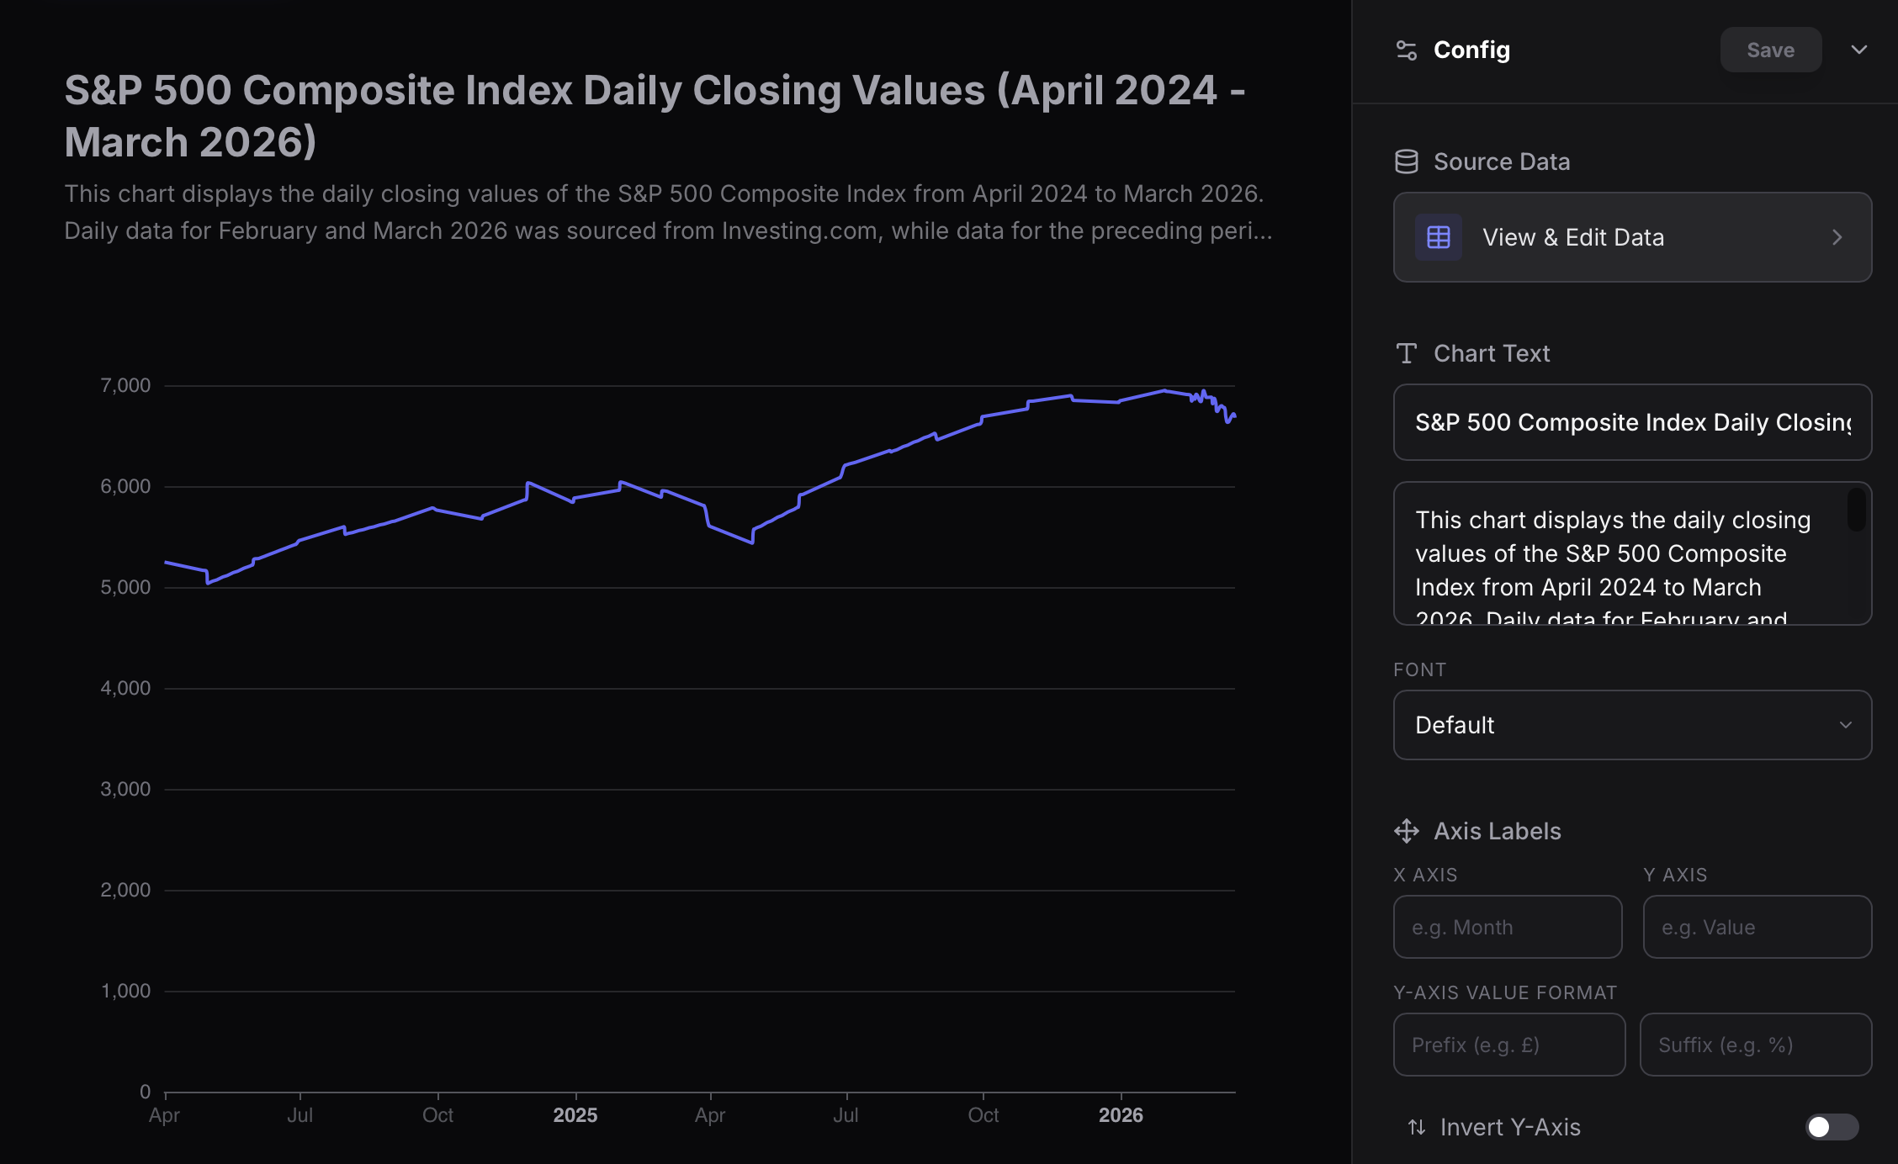Click the Axis Labels move icon

(x=1406, y=831)
